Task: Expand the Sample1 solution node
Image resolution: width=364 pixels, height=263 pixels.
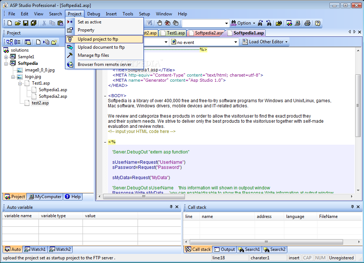Action: click(6, 57)
